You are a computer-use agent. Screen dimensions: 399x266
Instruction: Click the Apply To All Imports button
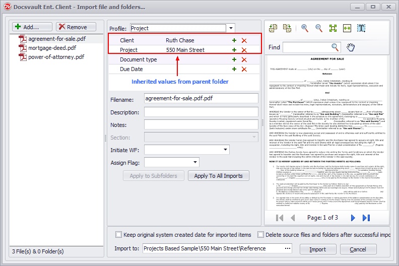[x=218, y=176]
